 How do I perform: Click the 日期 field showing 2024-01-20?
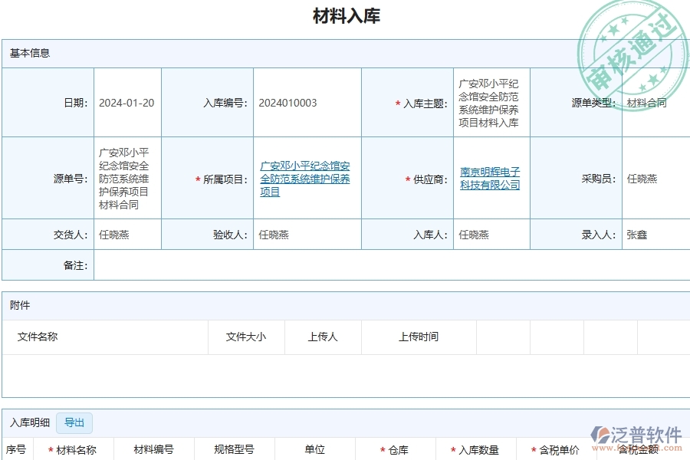pos(128,102)
